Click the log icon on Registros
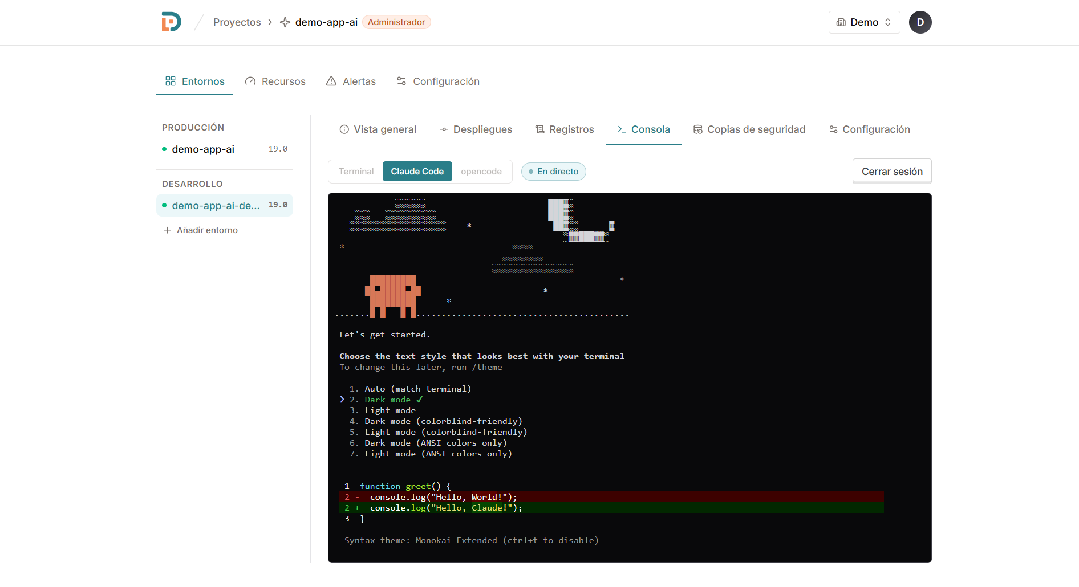This screenshot has height=587, width=1079. coord(540,129)
